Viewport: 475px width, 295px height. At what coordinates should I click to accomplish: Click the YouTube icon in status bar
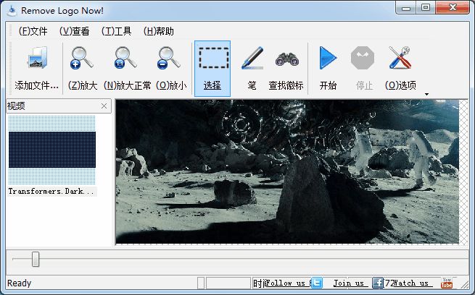(447, 283)
